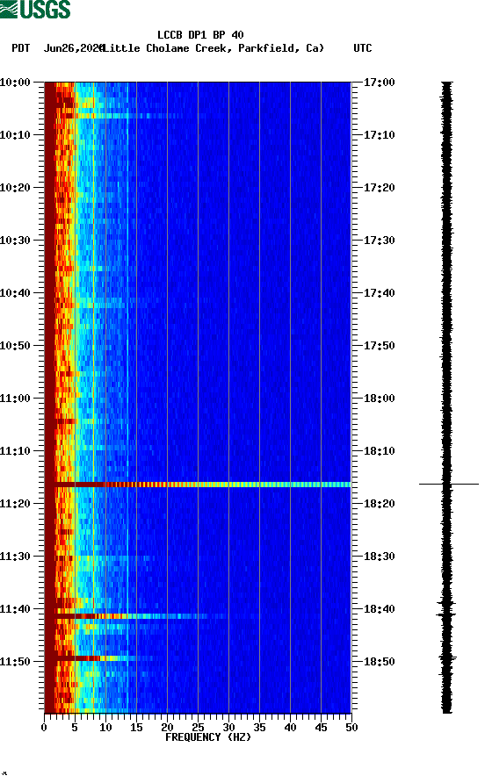Click the '17:30' UTC time label
Screen dimensions: 485x783
379,241
